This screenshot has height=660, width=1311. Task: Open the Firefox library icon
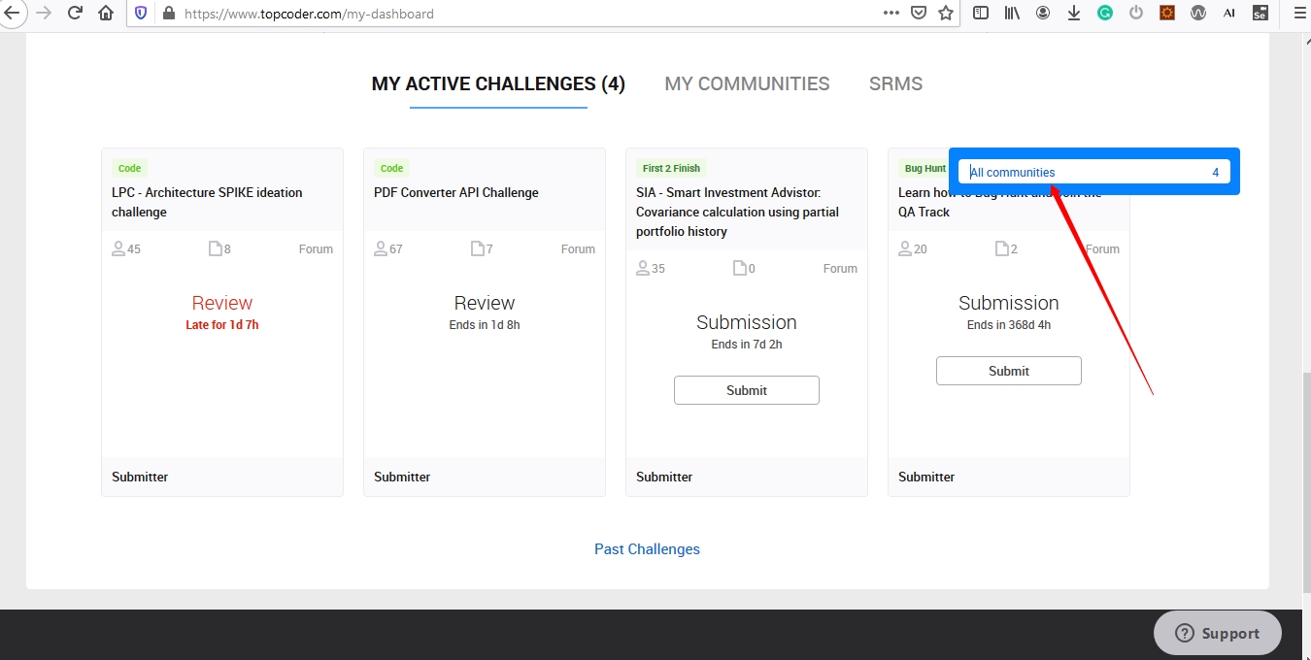tap(1012, 14)
